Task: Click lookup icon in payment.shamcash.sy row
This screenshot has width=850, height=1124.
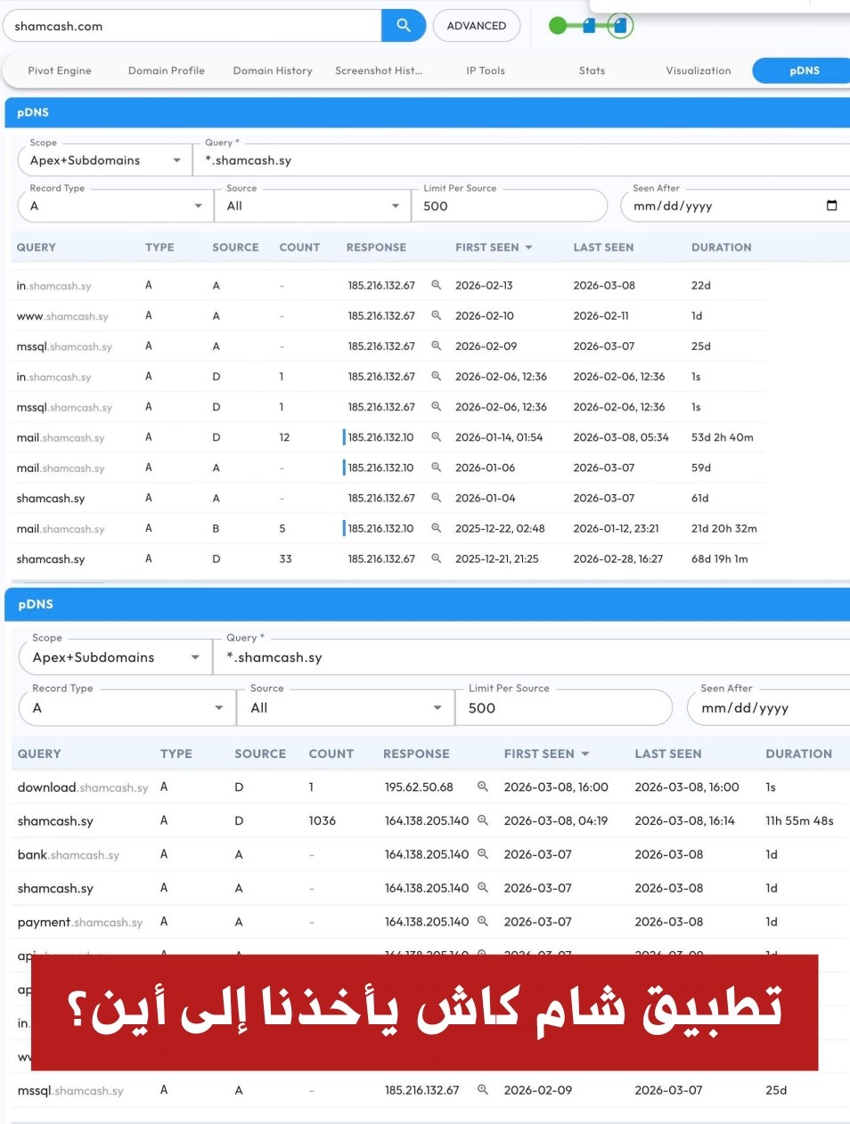Action: pos(483,922)
